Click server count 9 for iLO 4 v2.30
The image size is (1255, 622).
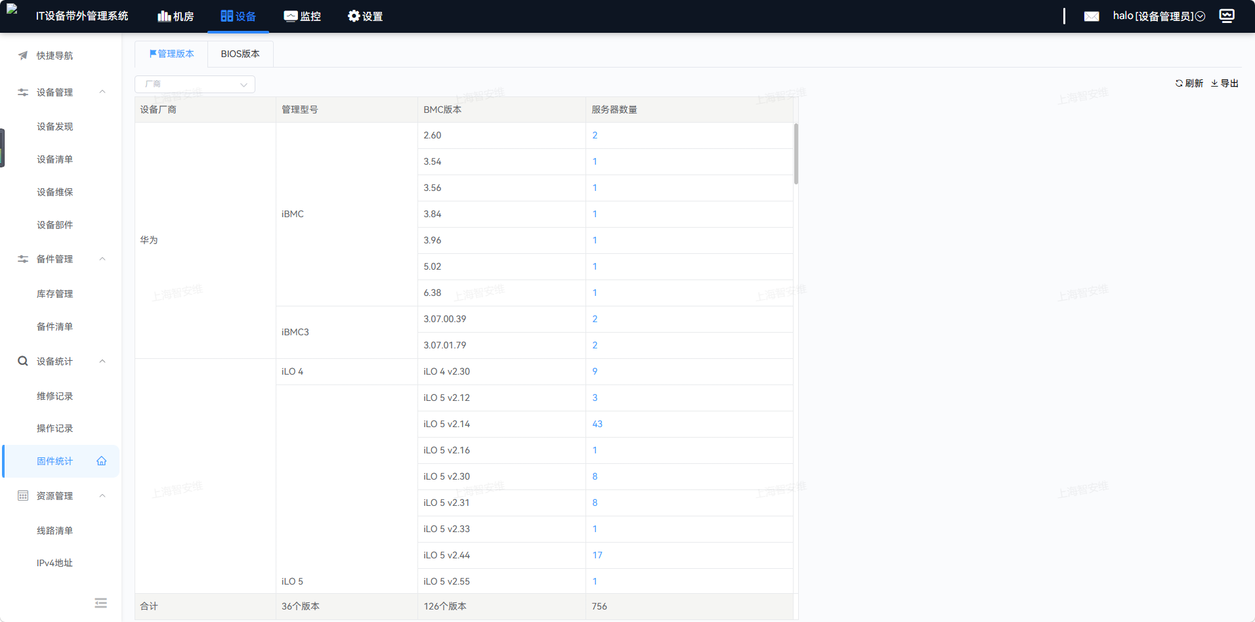point(595,372)
